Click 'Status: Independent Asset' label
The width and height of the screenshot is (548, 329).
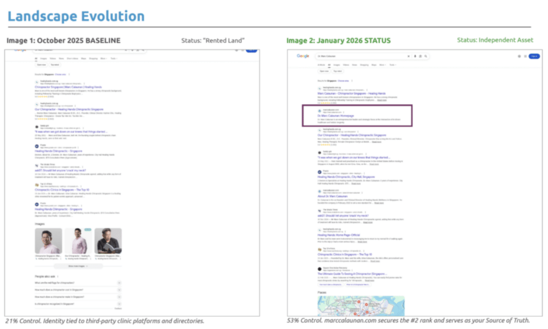(495, 40)
